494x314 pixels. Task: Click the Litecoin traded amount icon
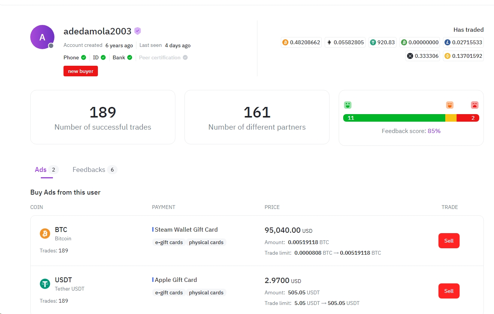click(448, 42)
